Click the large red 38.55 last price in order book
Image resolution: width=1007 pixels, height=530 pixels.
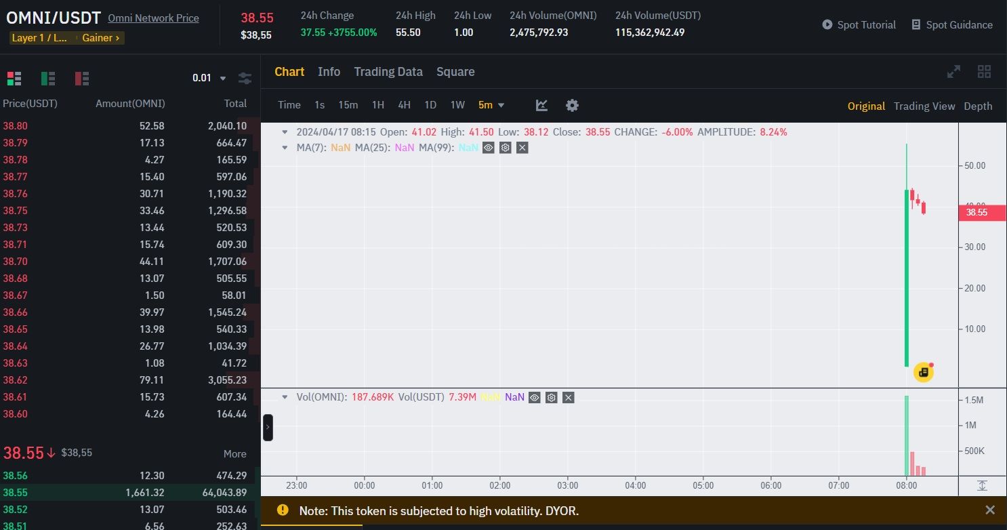[x=24, y=453]
